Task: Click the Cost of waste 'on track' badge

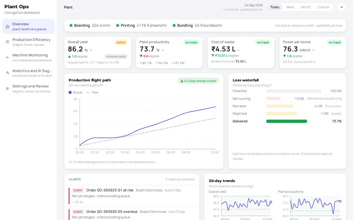Action: [x=263, y=42]
